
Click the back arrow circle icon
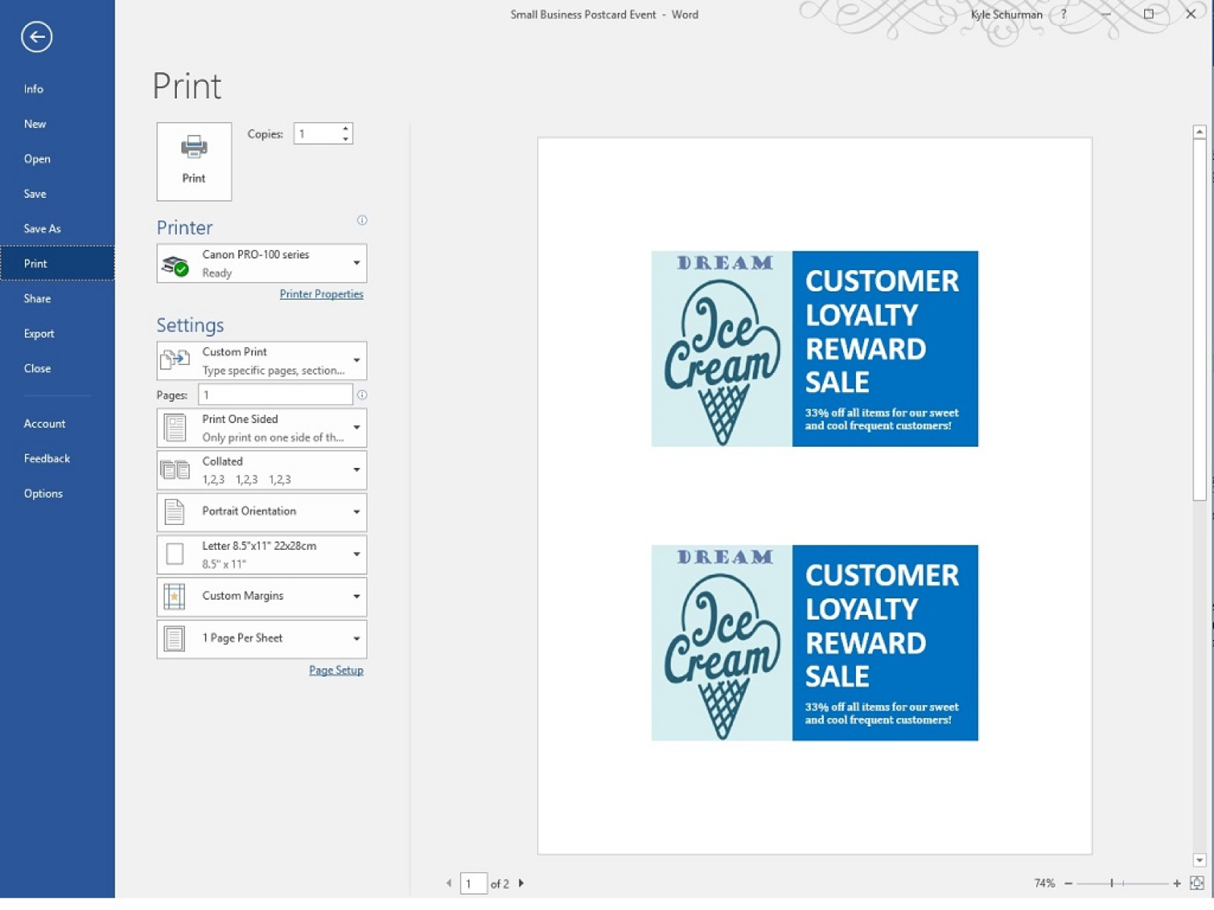(36, 36)
